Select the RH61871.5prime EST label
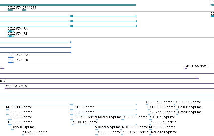214x136 pixels. (x=162, y=117)
